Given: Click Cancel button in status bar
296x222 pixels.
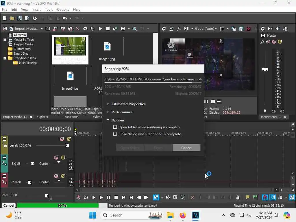Looking at the screenshot, I should (x=9, y=206).
